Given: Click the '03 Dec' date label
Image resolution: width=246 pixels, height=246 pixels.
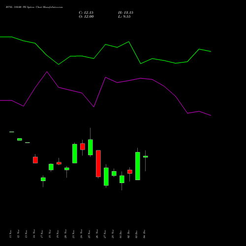Looking at the screenshot, I should [x=136, y=234].
